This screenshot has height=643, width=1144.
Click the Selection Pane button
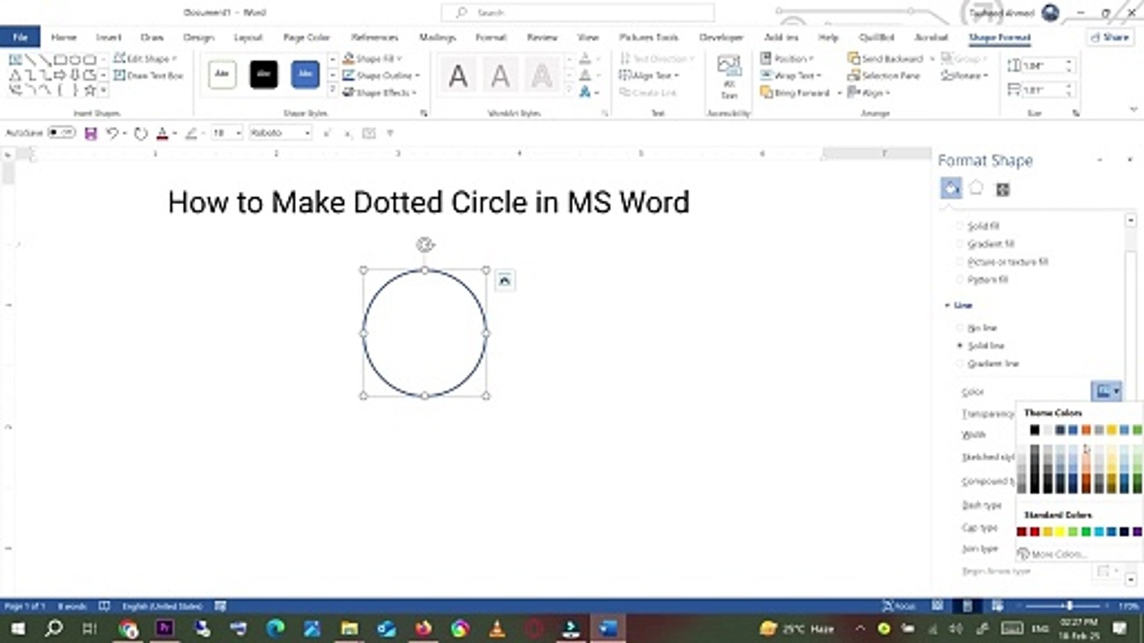click(x=884, y=76)
